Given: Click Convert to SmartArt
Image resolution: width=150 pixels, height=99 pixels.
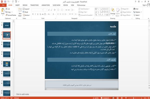Looking at the screenshot, I should pyautogui.click(x=86, y=15).
